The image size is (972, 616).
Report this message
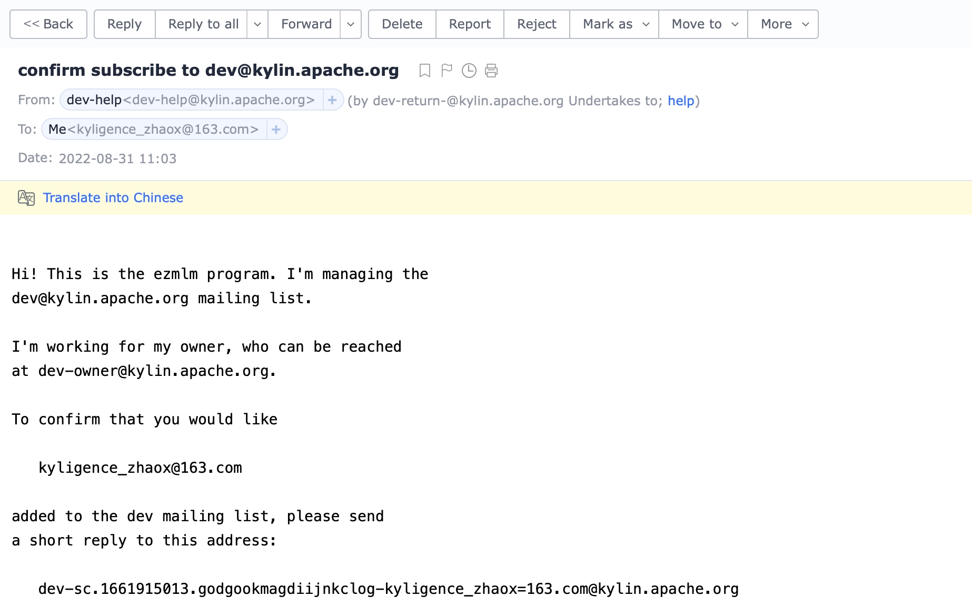pos(470,24)
